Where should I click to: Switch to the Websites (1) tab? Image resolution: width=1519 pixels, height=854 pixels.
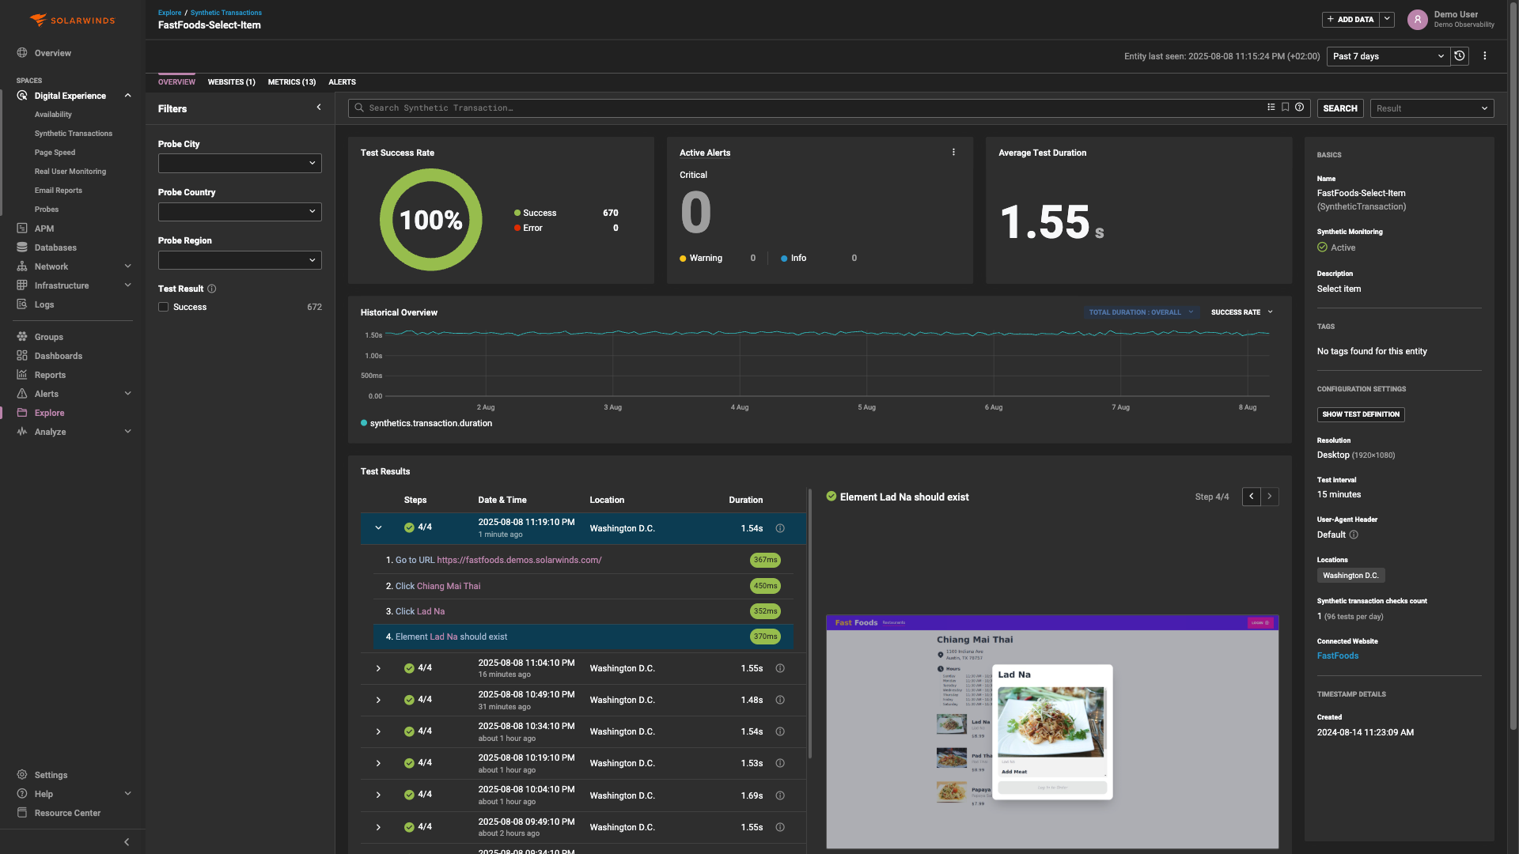231,82
